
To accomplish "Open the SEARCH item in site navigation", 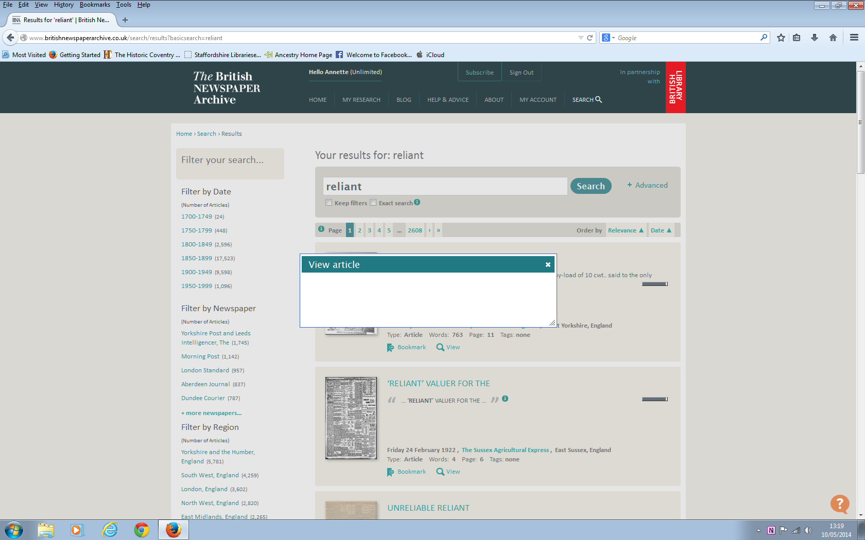I will tap(587, 100).
